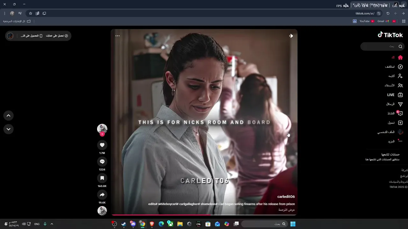The height and width of the screenshot is (229, 408).
Task: Open the comments bubble showing 1224
Action: pyautogui.click(x=102, y=162)
